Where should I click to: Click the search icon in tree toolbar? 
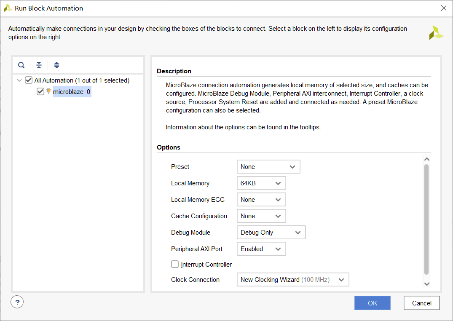coord(21,65)
